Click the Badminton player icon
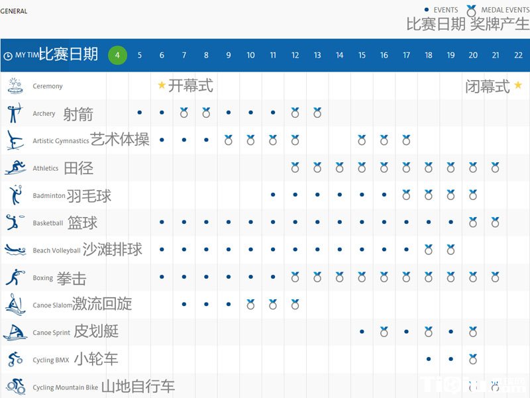The image size is (530, 398). pyautogui.click(x=15, y=195)
